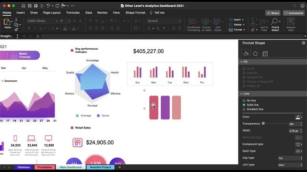Image resolution: width=307 pixels, height=172 pixels.
Task: Open Effects pentagon tab in Format Shape
Action: pos(255,54)
